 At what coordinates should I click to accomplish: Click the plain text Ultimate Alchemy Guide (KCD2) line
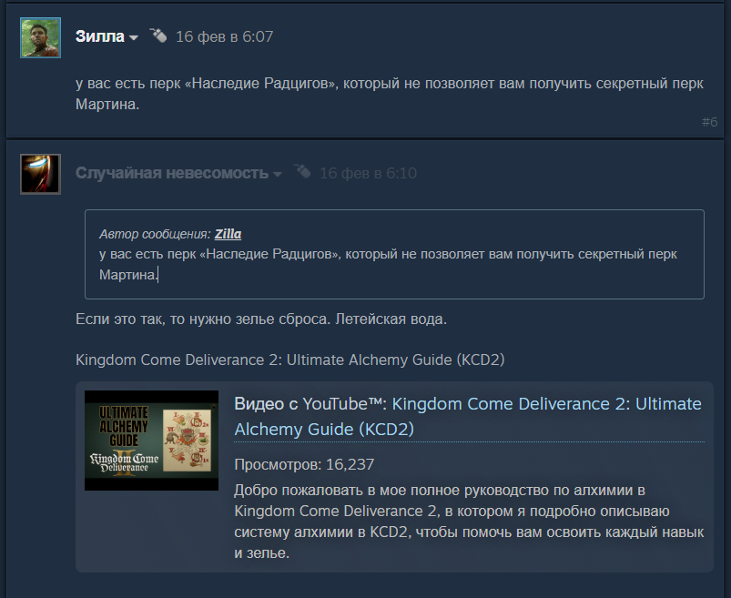290,360
